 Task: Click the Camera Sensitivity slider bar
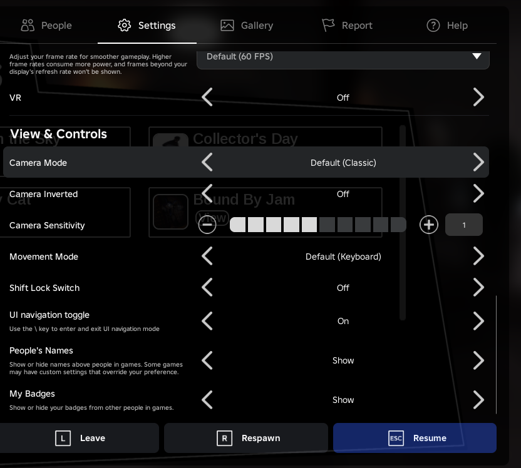click(x=318, y=225)
